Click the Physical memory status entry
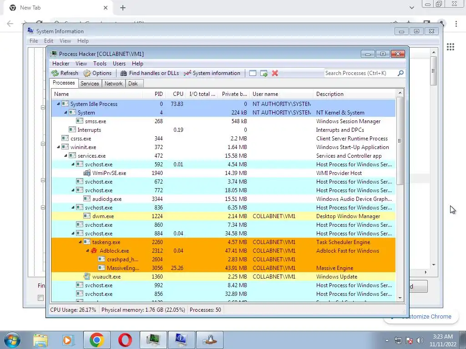 point(143,310)
